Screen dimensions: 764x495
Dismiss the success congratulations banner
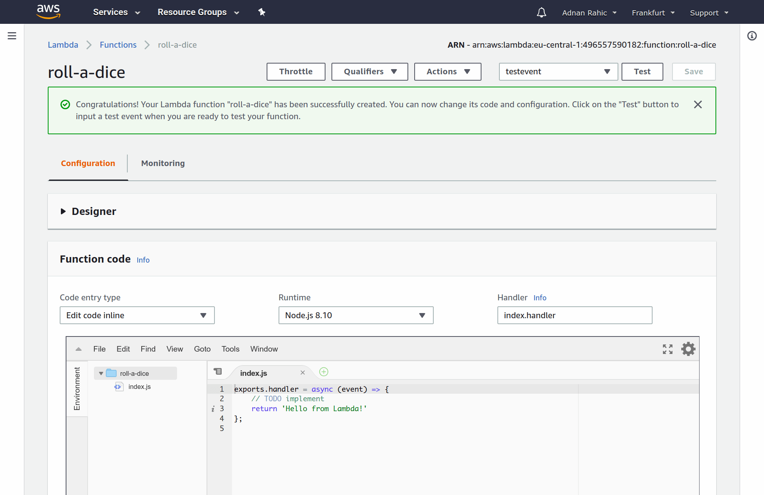pos(698,104)
